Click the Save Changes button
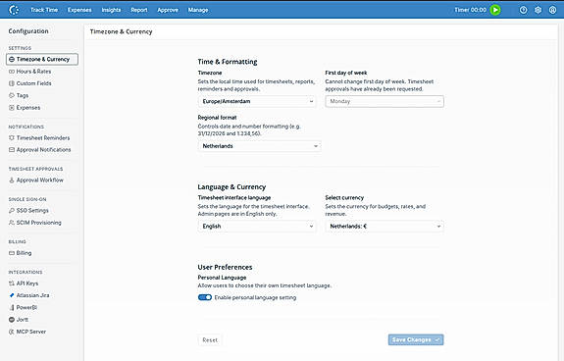The width and height of the screenshot is (564, 361). point(416,339)
